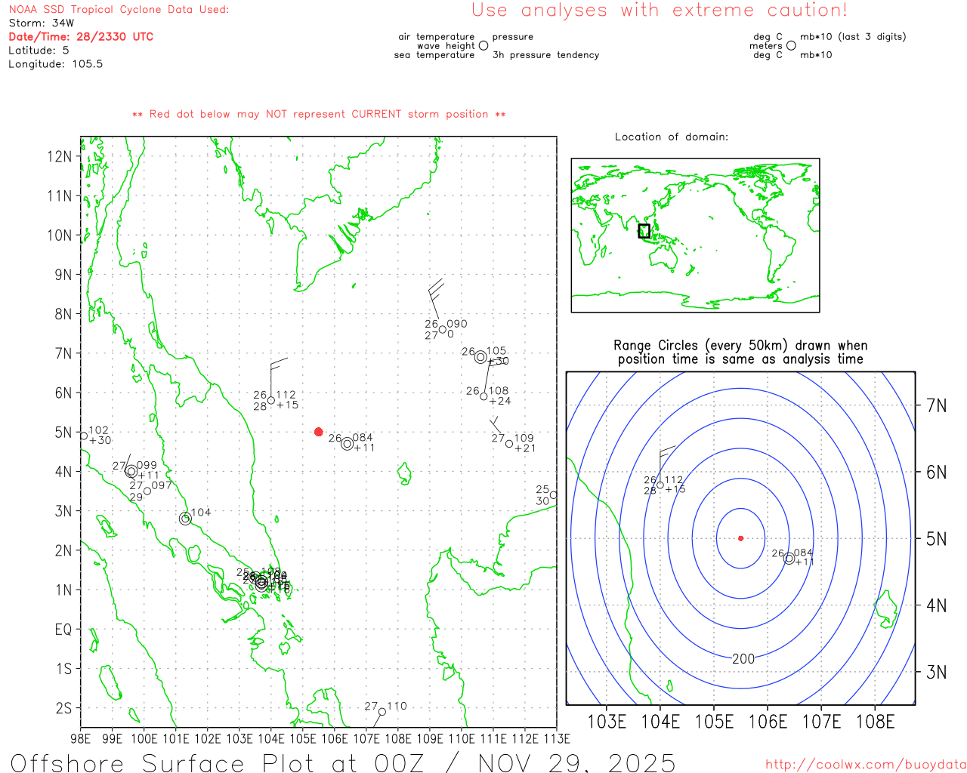Image resolution: width=967 pixels, height=773 pixels.
Task: Select station circle with pressure 102 at left edge
Action: pos(84,436)
